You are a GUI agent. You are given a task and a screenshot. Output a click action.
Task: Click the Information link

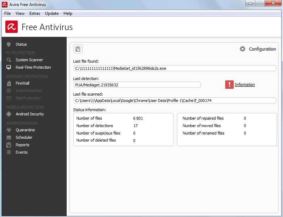coord(245,85)
